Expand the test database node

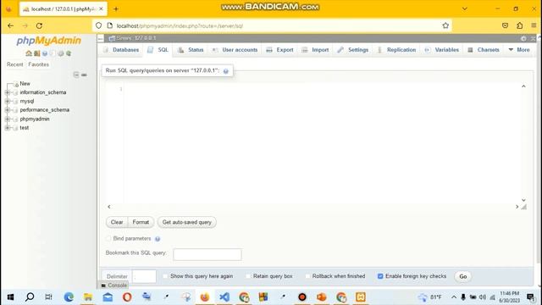tap(8, 128)
